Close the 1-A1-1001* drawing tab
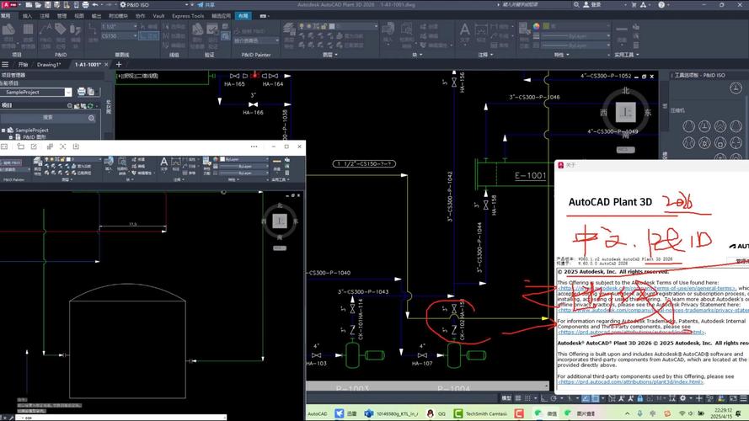Screen dimensions: 749x421 tap(106, 65)
